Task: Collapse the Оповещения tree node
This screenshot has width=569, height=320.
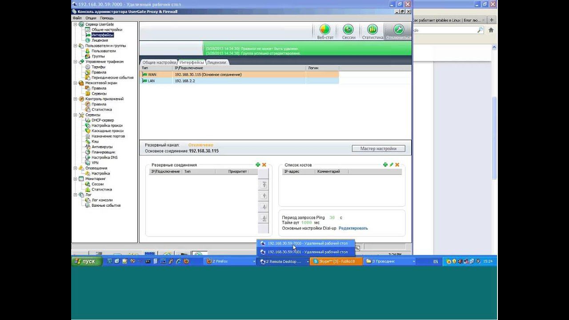Action: (x=75, y=168)
